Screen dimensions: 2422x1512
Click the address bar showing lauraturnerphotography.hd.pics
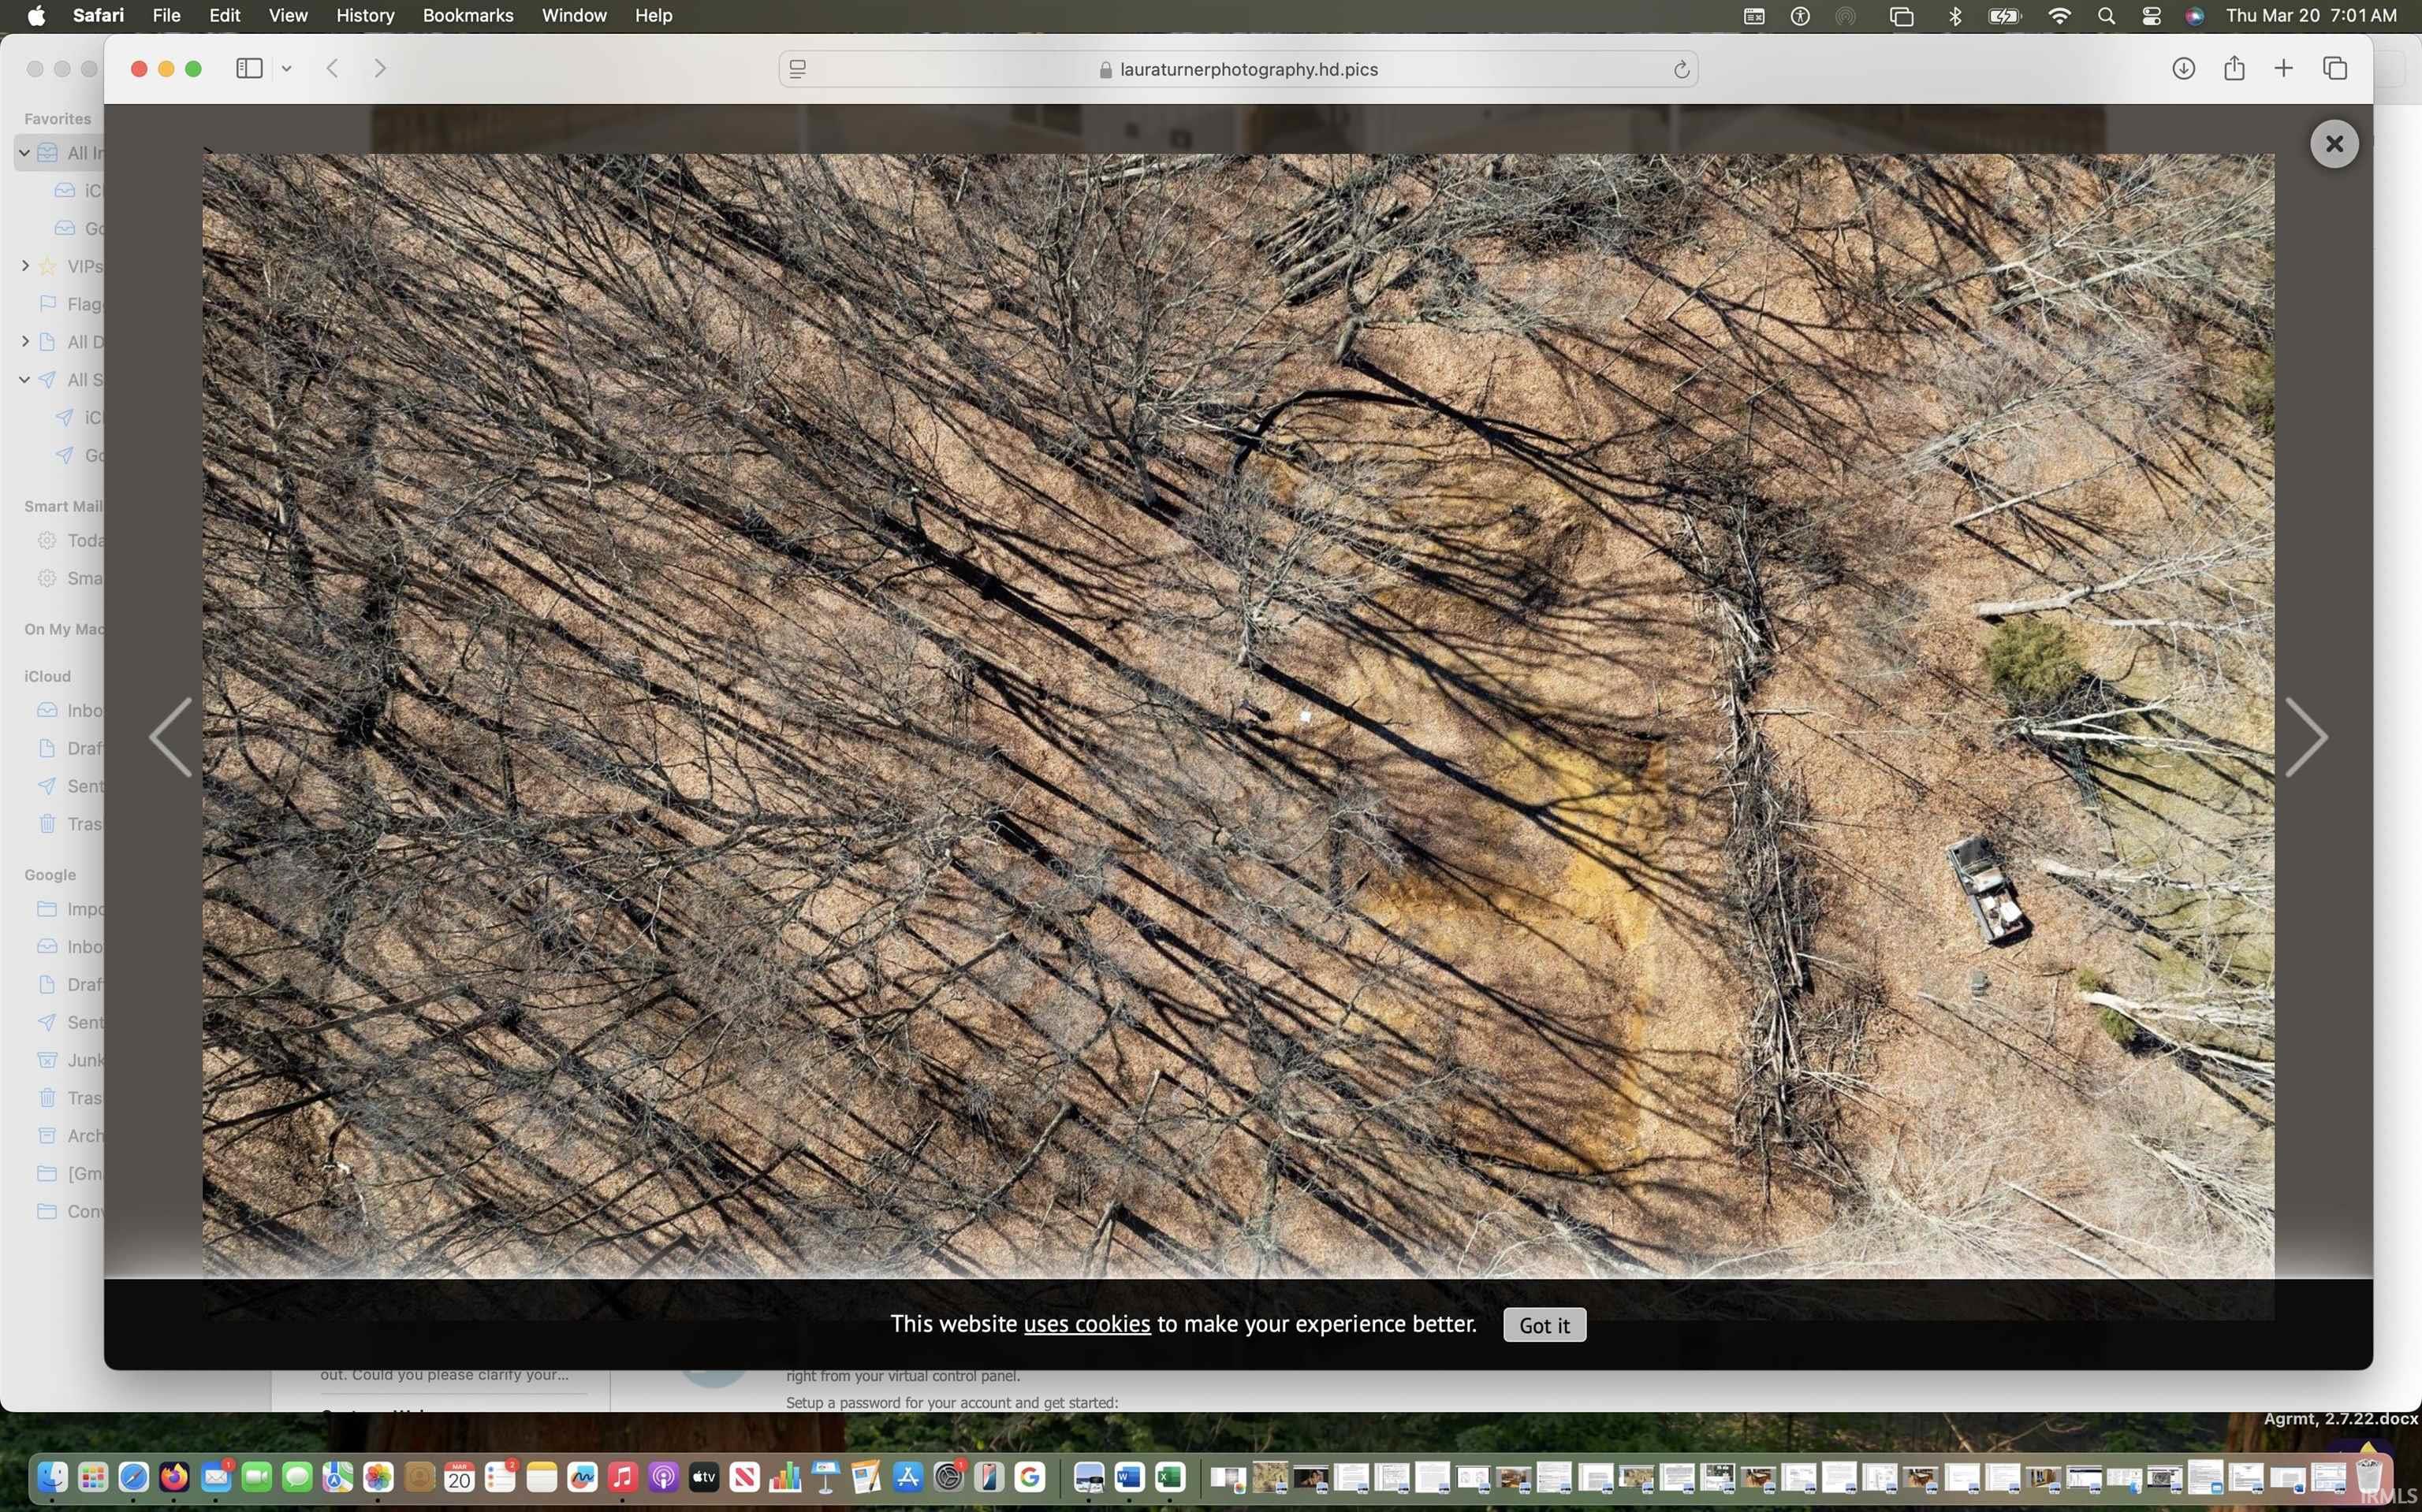click(1247, 69)
